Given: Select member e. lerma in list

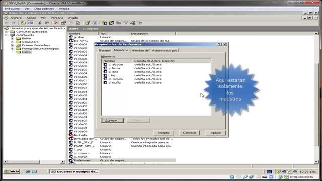Looking at the screenshot, I should 114,68.
